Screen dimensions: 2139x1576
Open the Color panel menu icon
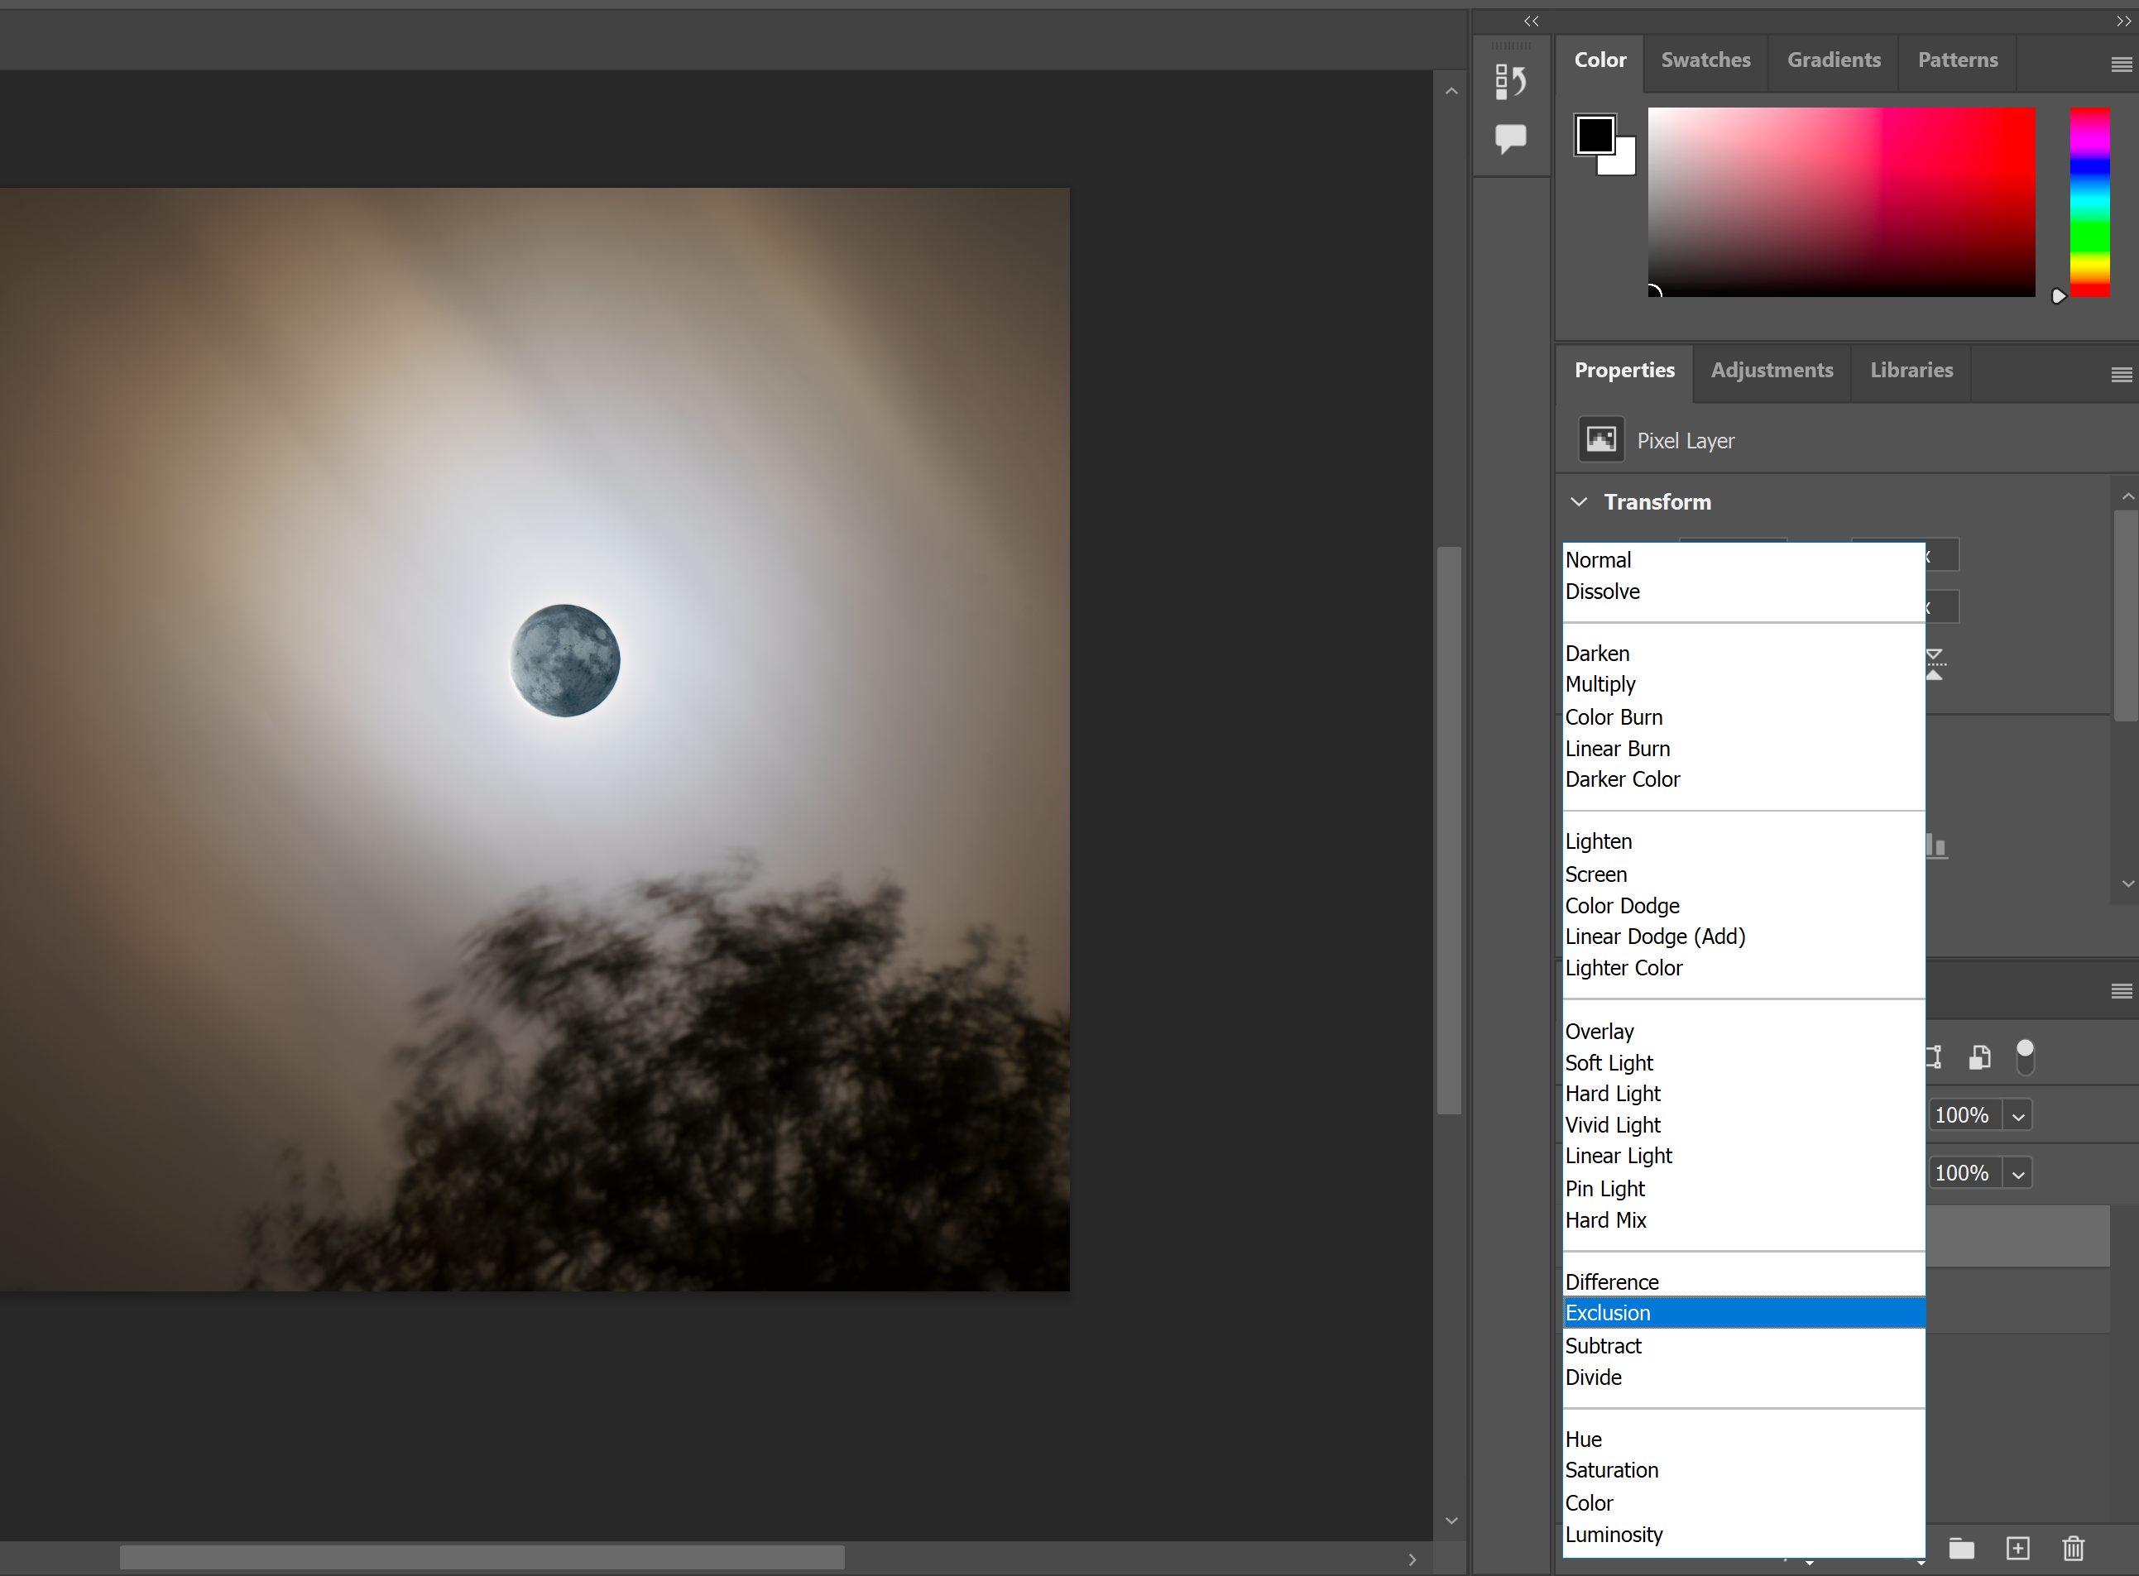click(2122, 64)
